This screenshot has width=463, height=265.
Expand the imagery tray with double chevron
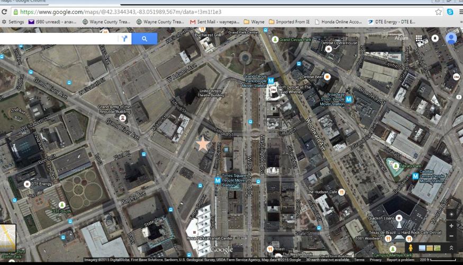451,248
